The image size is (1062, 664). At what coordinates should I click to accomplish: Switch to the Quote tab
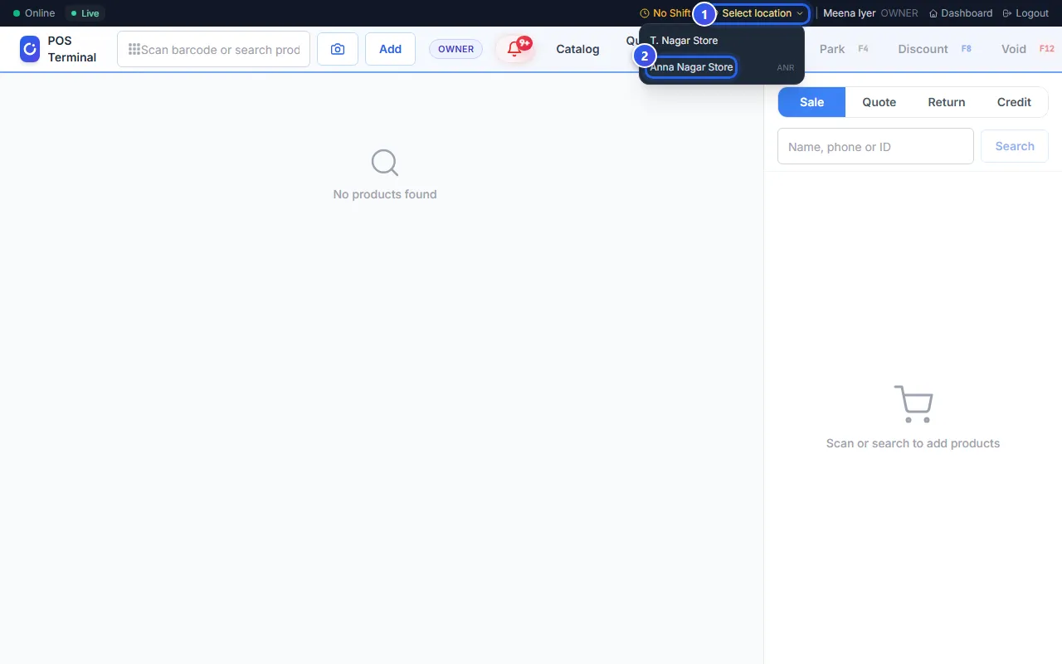point(879,102)
